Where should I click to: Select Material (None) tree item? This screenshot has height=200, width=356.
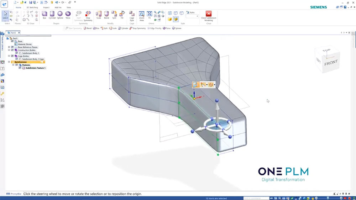pyautogui.click(x=25, y=44)
